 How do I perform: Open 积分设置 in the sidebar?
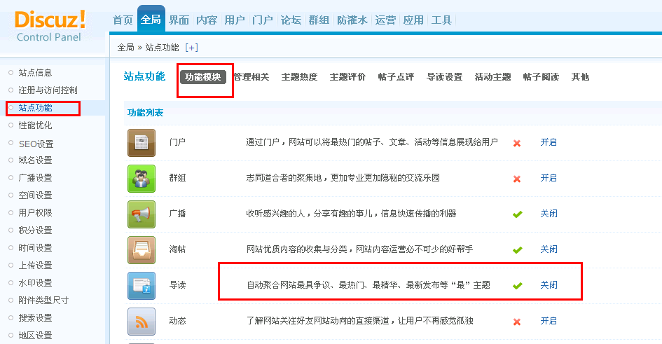[x=35, y=231]
